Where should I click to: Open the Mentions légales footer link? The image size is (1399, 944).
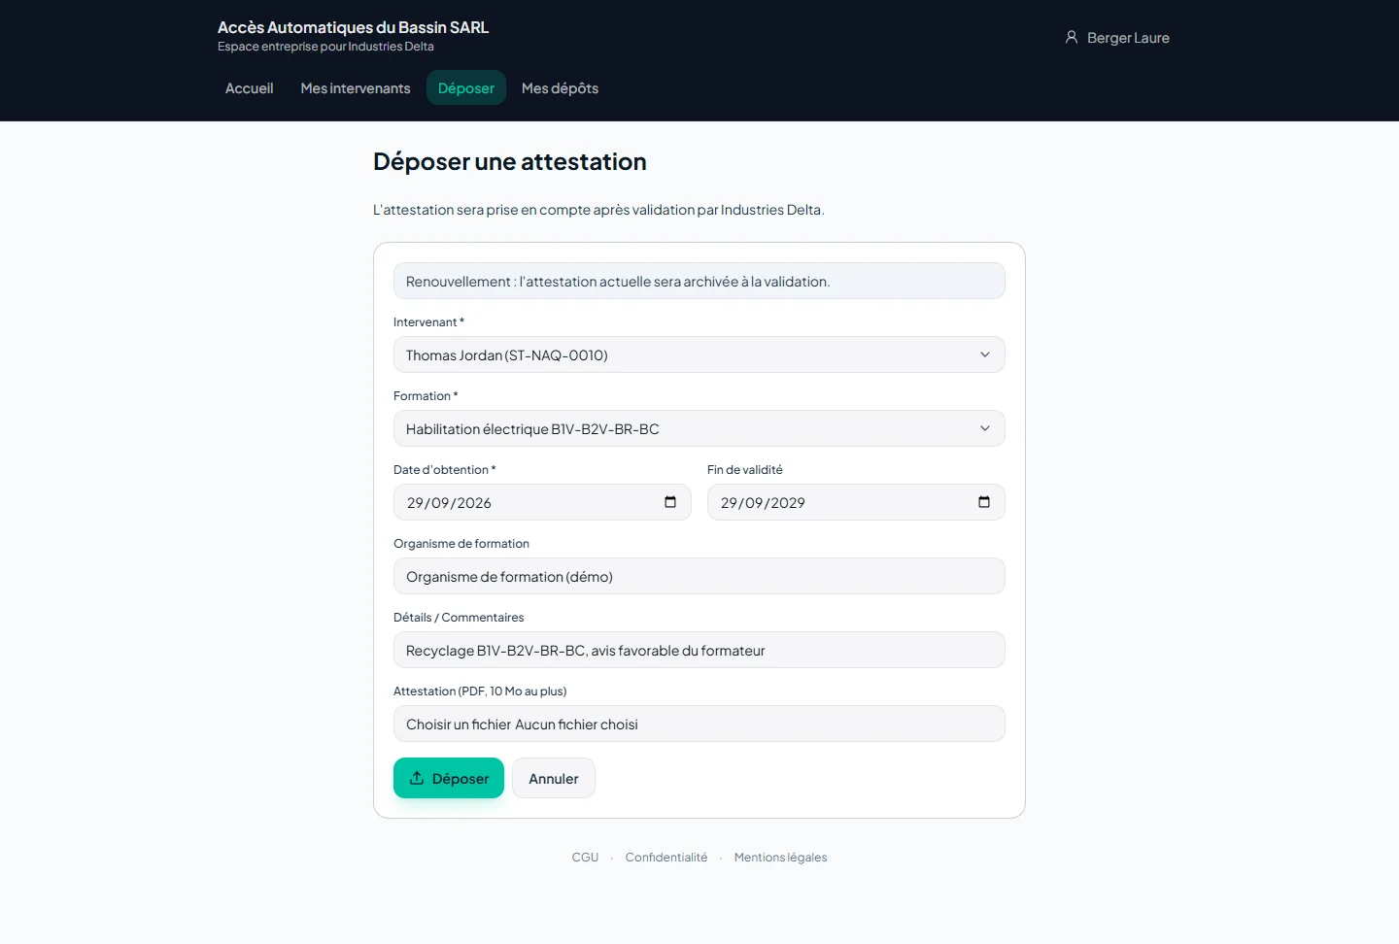pos(781,858)
